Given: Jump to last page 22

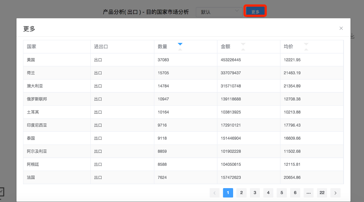Looking at the screenshot, I should click(322, 193).
